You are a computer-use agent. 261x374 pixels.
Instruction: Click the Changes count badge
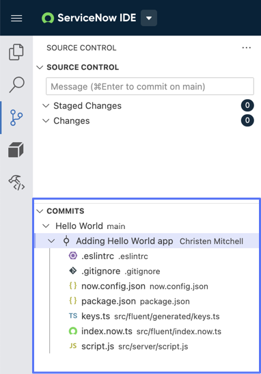[247, 120]
